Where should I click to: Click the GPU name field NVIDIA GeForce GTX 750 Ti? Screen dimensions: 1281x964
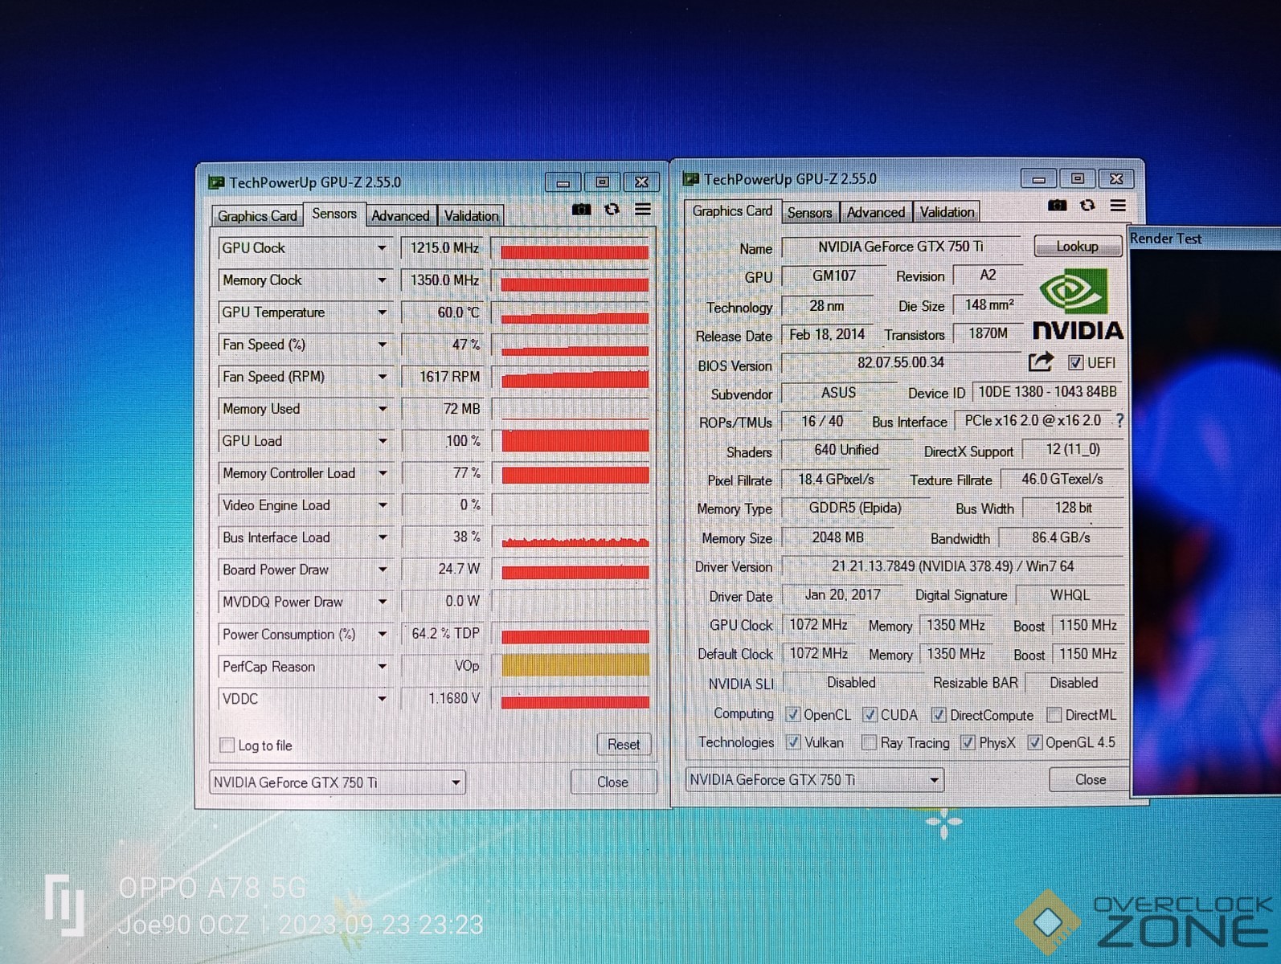click(x=901, y=247)
